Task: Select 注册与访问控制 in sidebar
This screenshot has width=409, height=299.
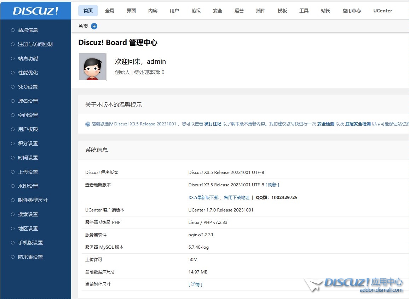Action: click(35, 44)
